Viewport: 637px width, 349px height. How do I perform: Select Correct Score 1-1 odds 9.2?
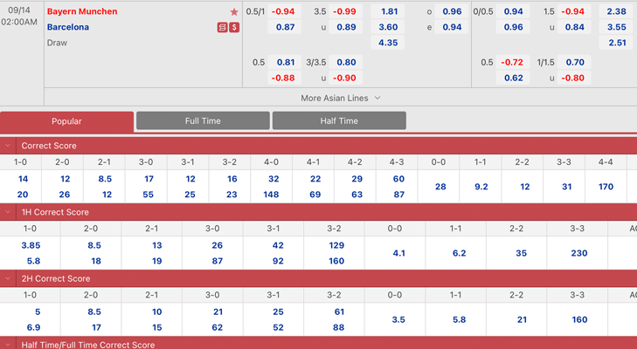click(481, 187)
